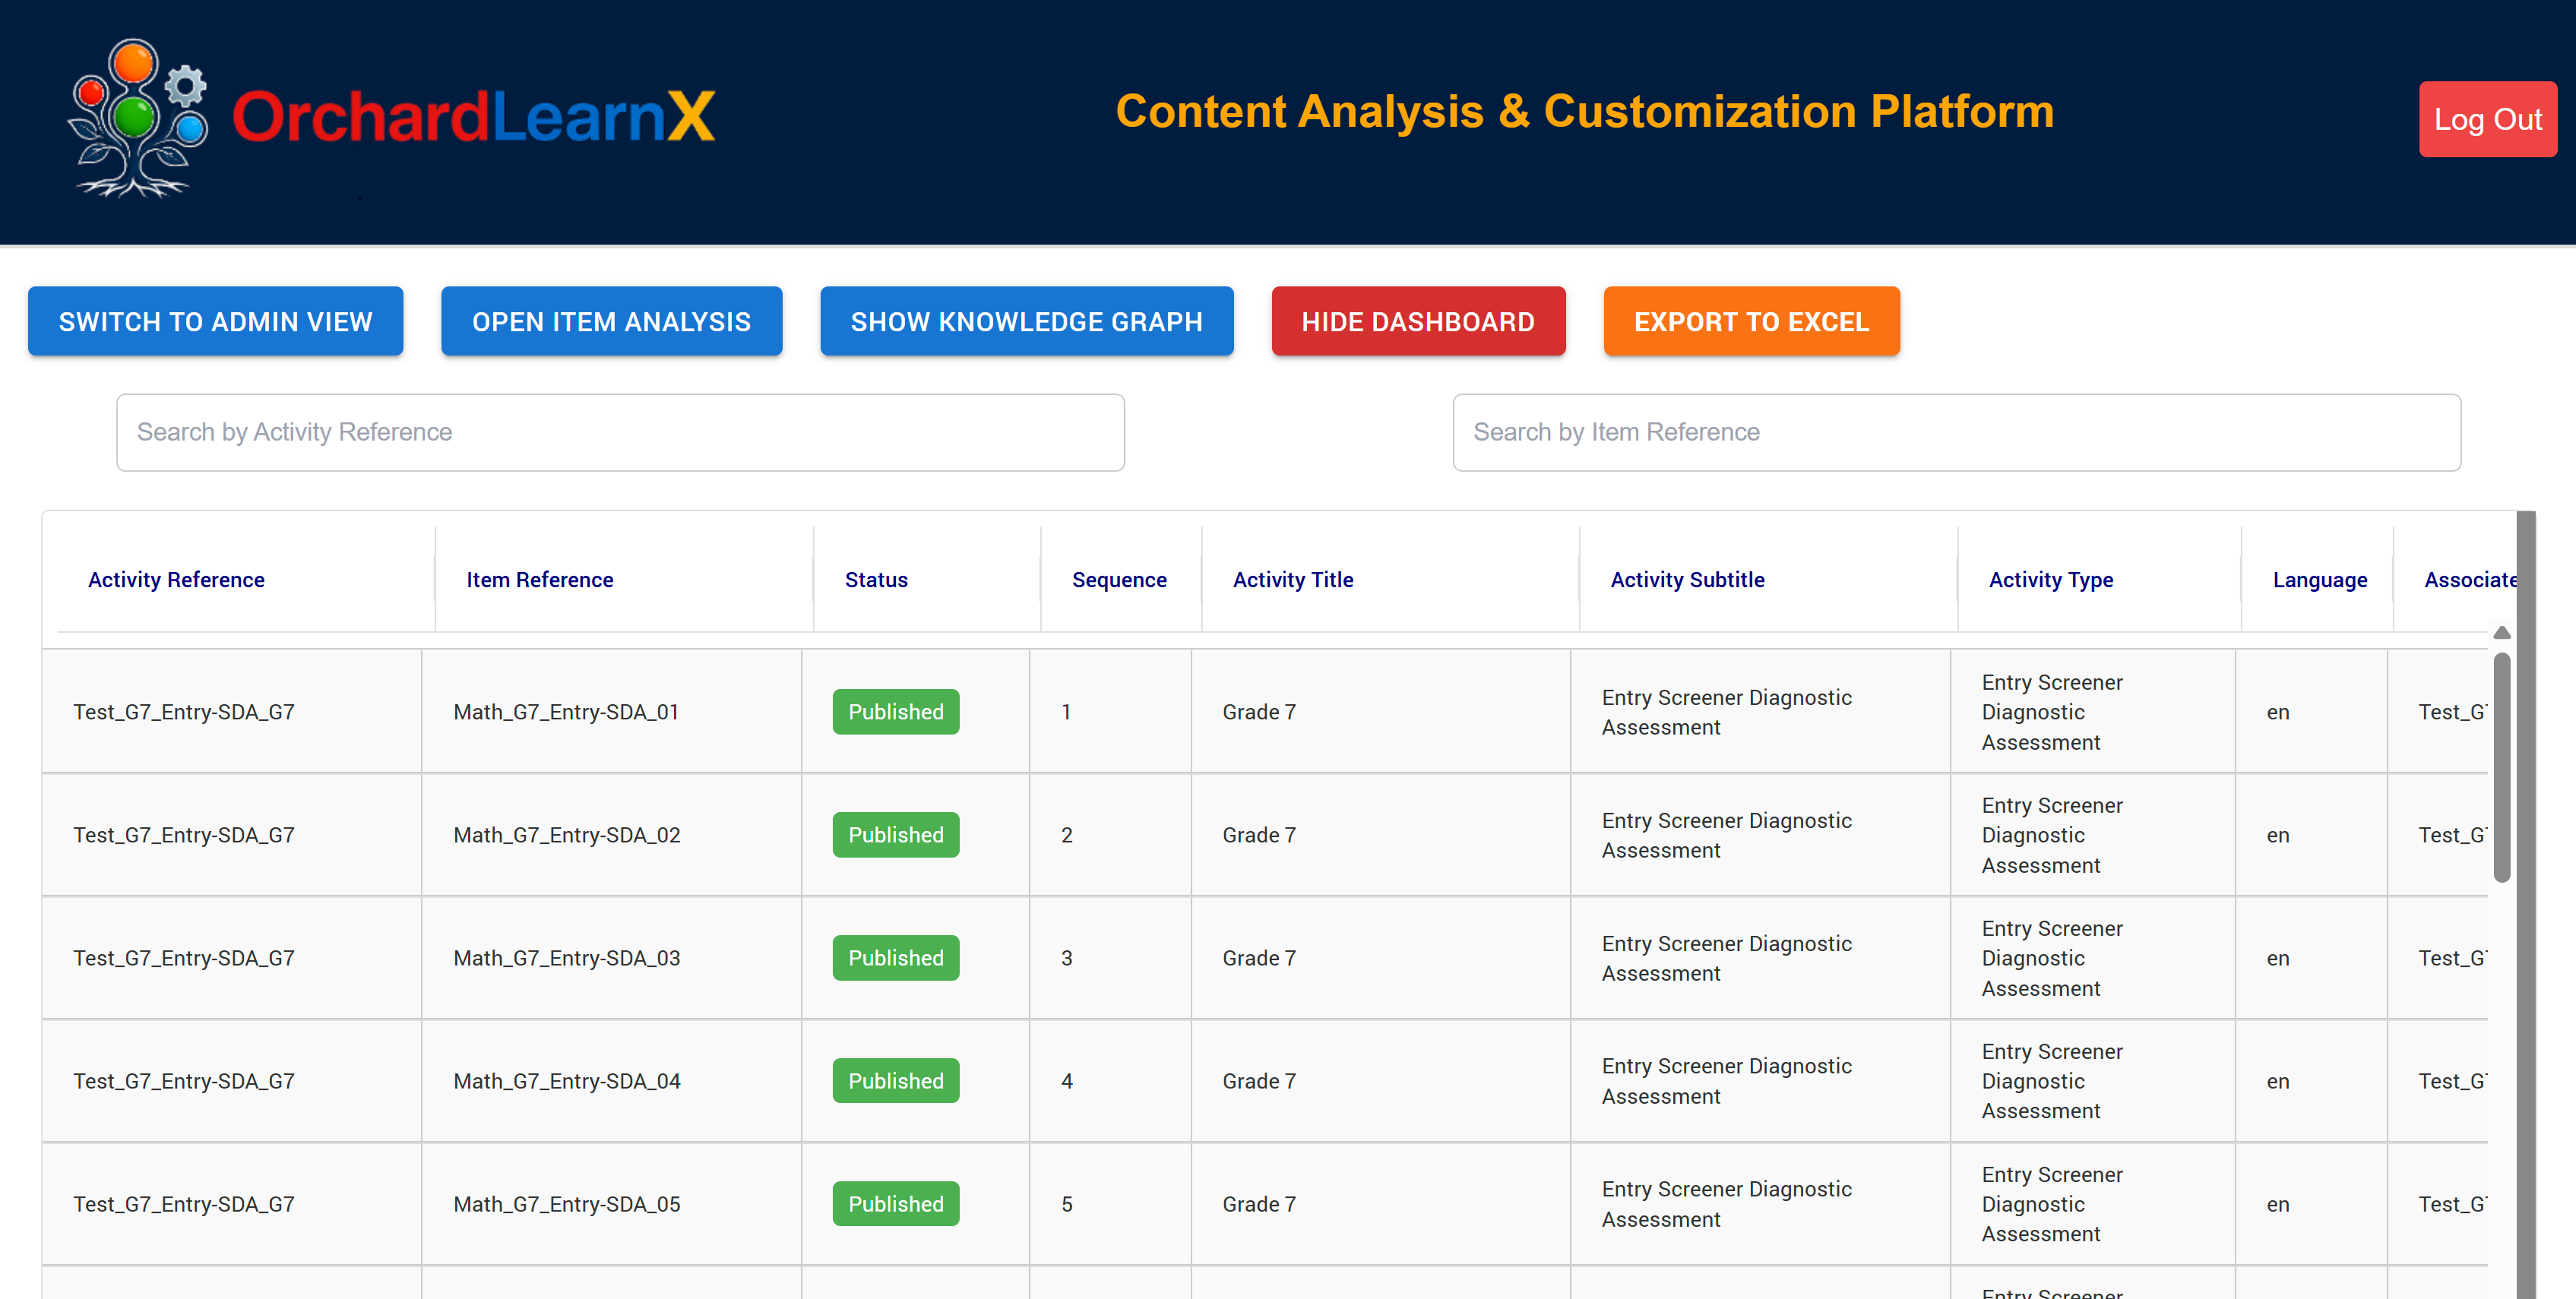
Task: Sort by the Status column
Action: (876, 579)
